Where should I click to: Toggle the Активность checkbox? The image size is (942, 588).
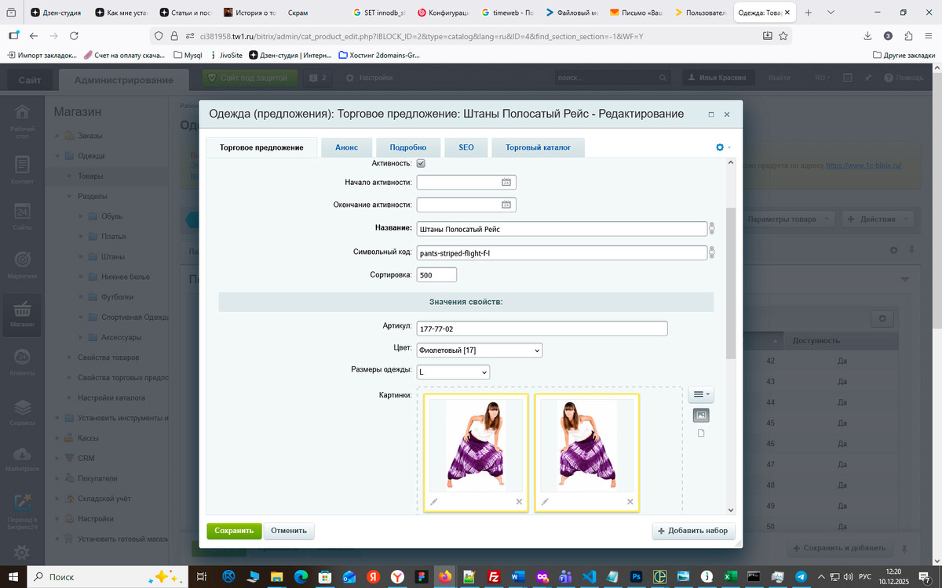(x=421, y=163)
